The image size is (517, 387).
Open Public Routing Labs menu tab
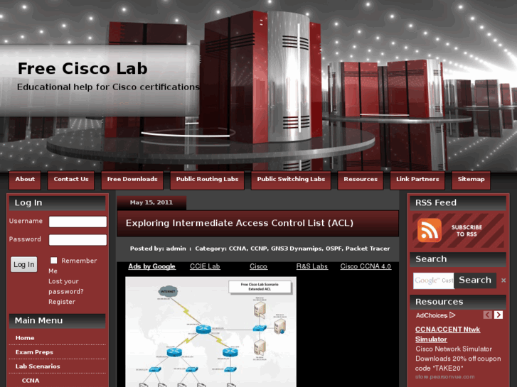[x=207, y=180]
